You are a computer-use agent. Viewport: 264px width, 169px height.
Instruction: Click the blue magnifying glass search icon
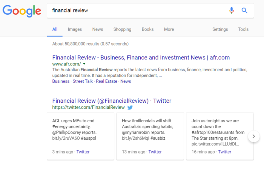click(244, 11)
